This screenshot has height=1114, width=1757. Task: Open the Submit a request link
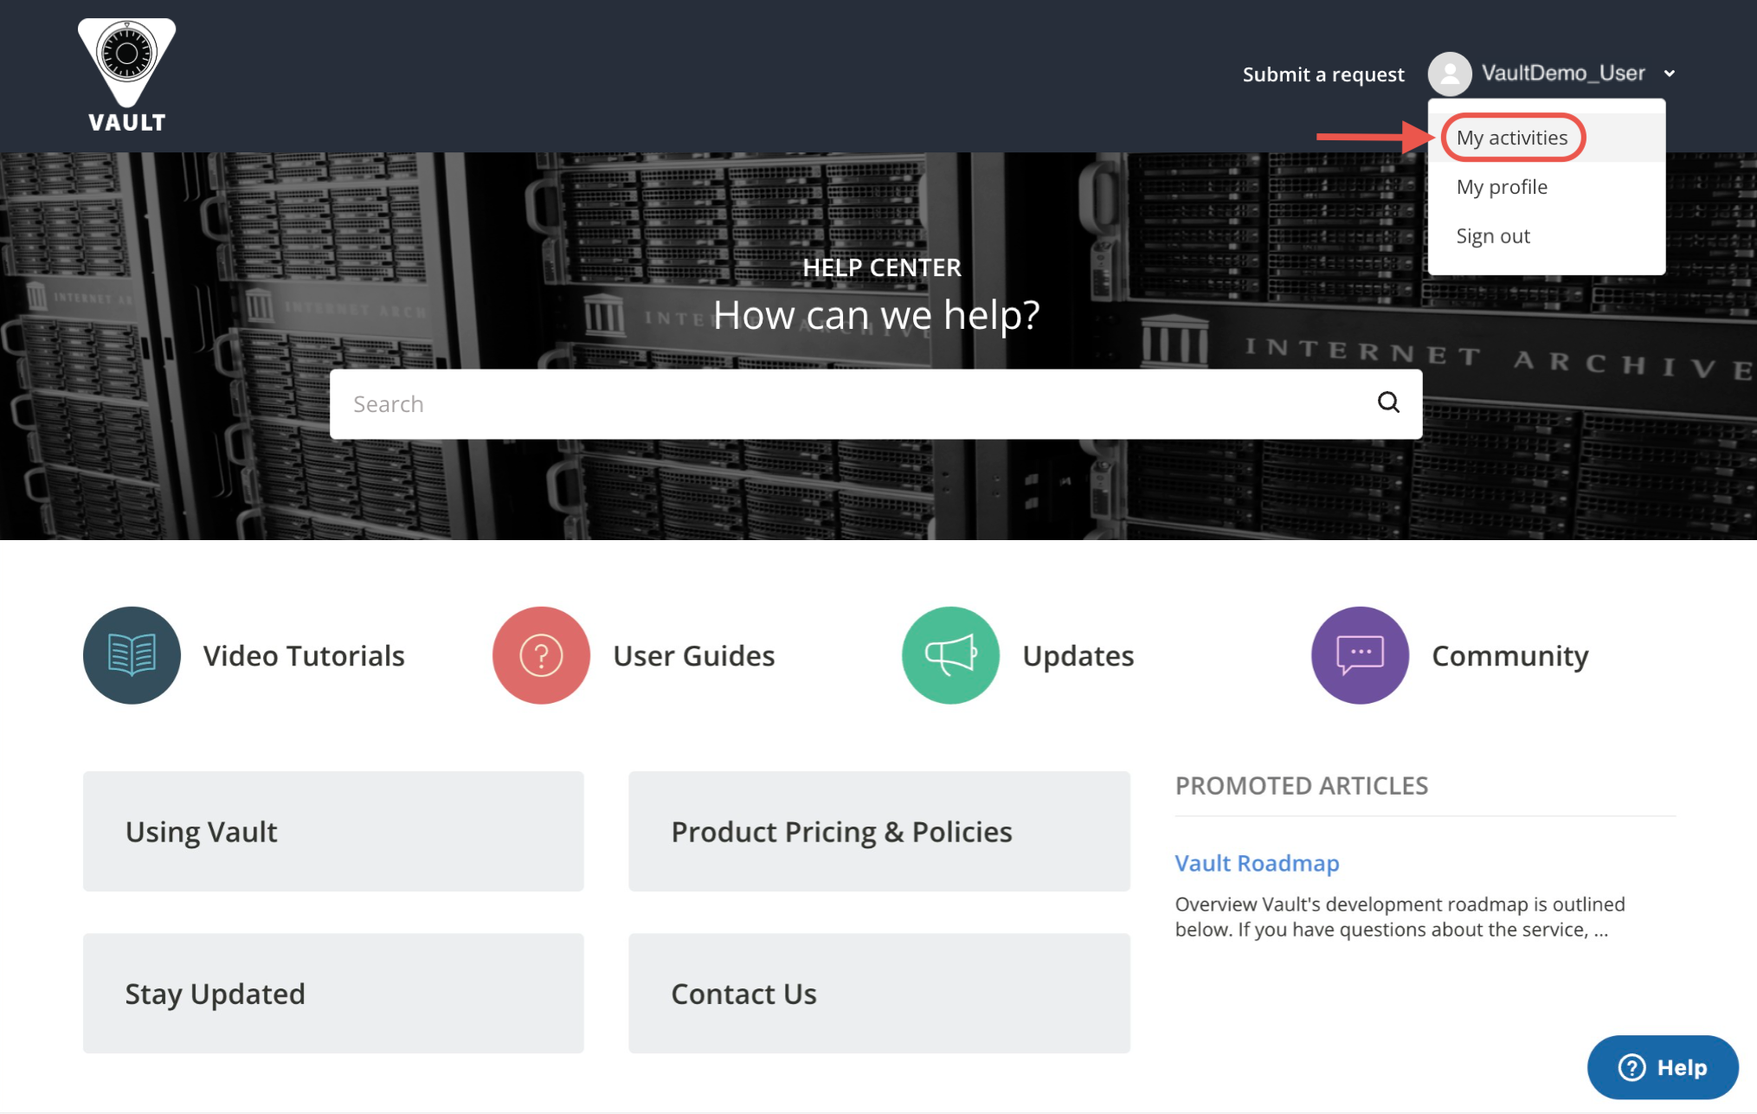point(1323,74)
